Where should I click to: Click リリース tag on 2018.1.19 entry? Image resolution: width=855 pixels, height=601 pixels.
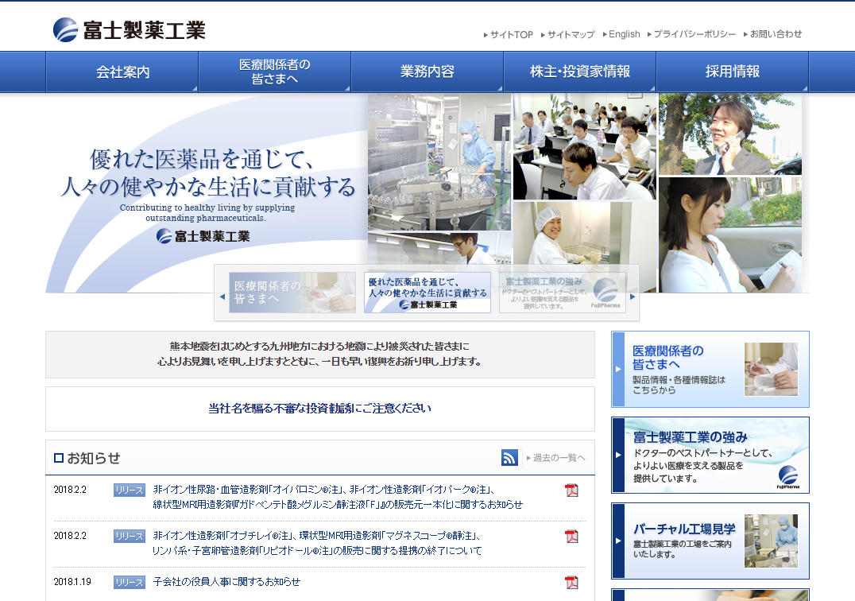(130, 583)
